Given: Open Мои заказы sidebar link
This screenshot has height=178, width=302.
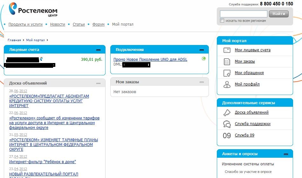Looking at the screenshot, I should click(245, 61).
